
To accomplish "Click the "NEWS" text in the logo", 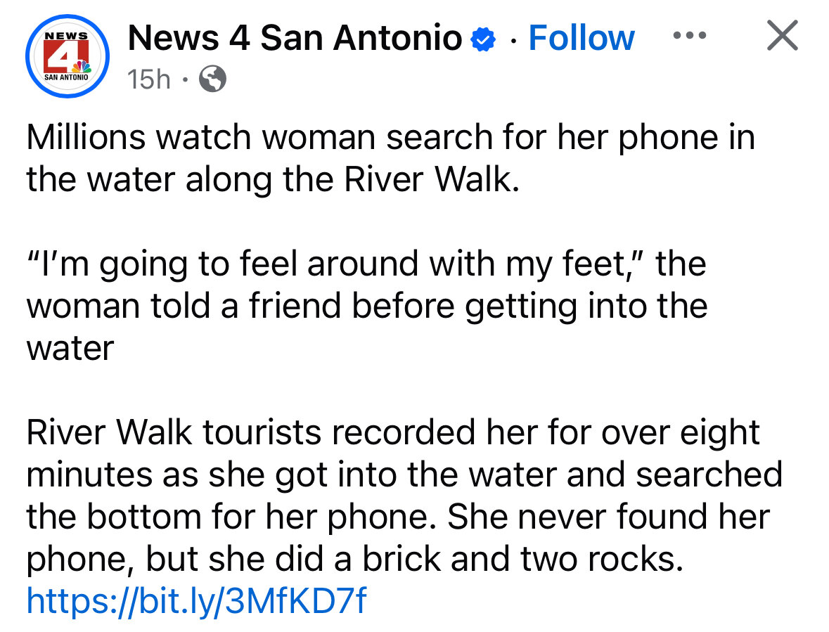I will point(67,35).
